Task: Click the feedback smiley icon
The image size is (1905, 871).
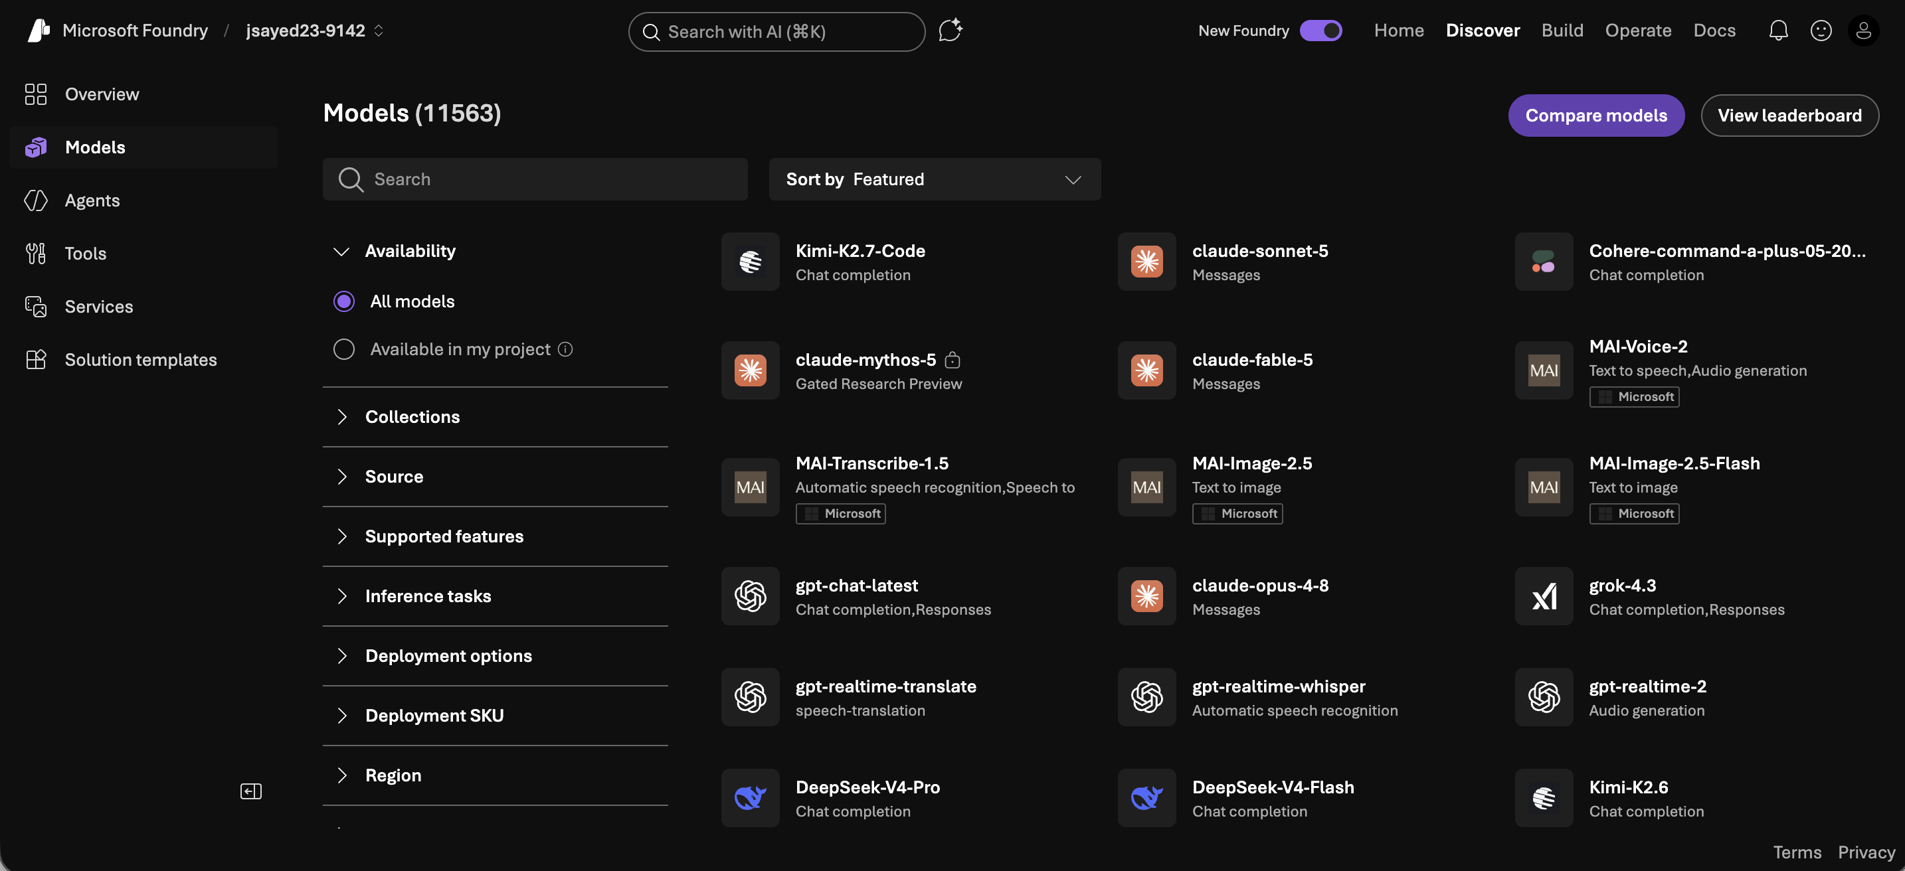Action: pos(1821,31)
